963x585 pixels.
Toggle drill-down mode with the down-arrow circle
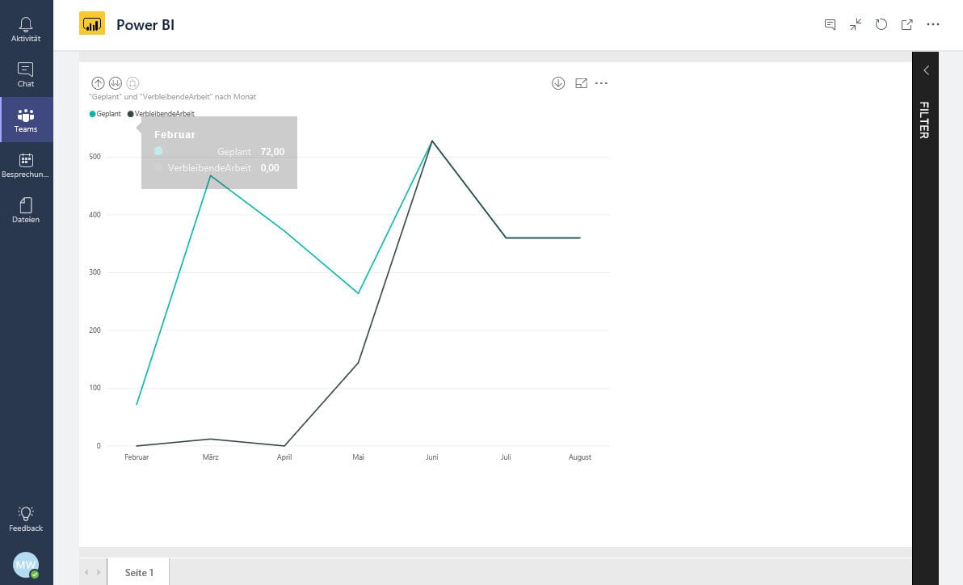tap(558, 83)
